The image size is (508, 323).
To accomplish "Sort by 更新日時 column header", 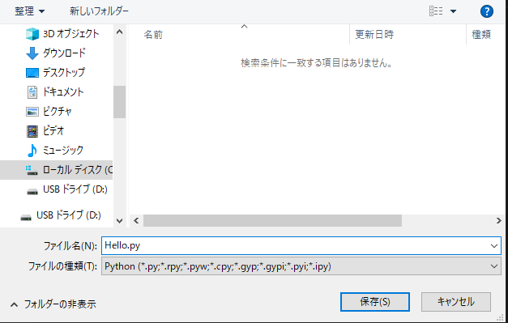I will 374,34.
